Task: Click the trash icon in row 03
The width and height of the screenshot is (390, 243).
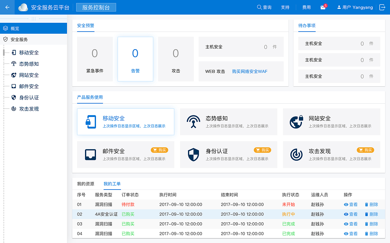Action: click(366, 224)
